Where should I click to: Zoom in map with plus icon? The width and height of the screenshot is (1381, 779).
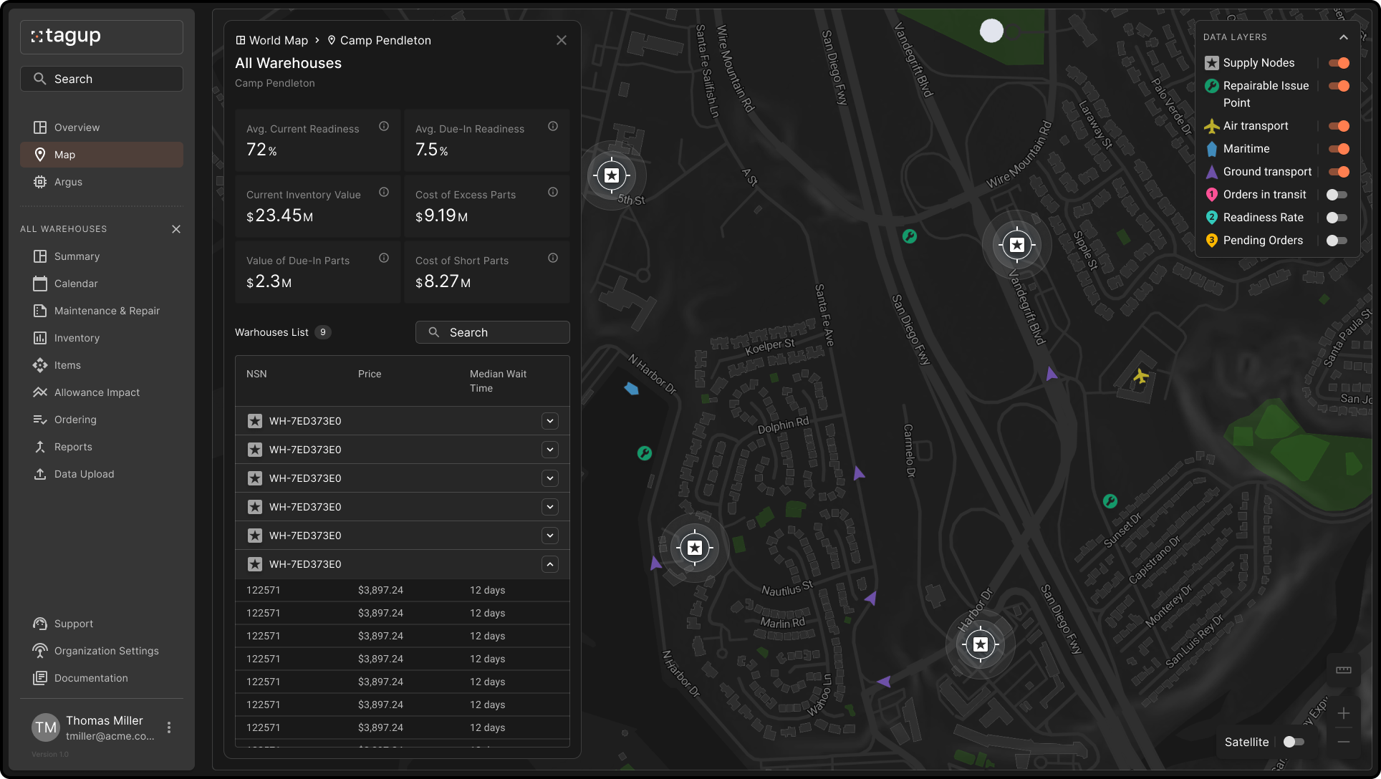coord(1344,713)
